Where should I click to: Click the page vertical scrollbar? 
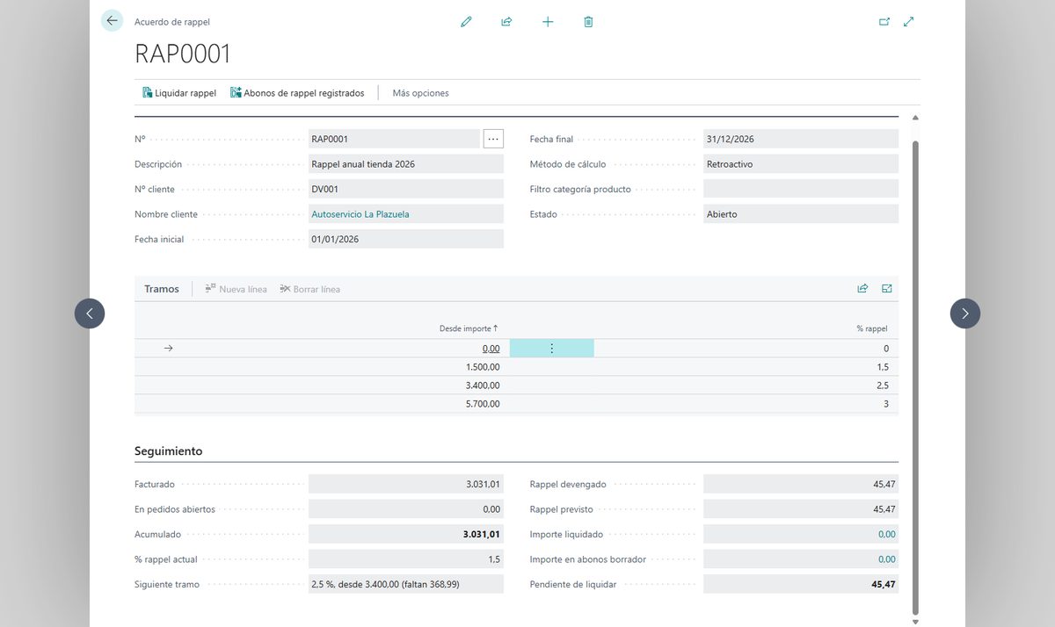915,378
